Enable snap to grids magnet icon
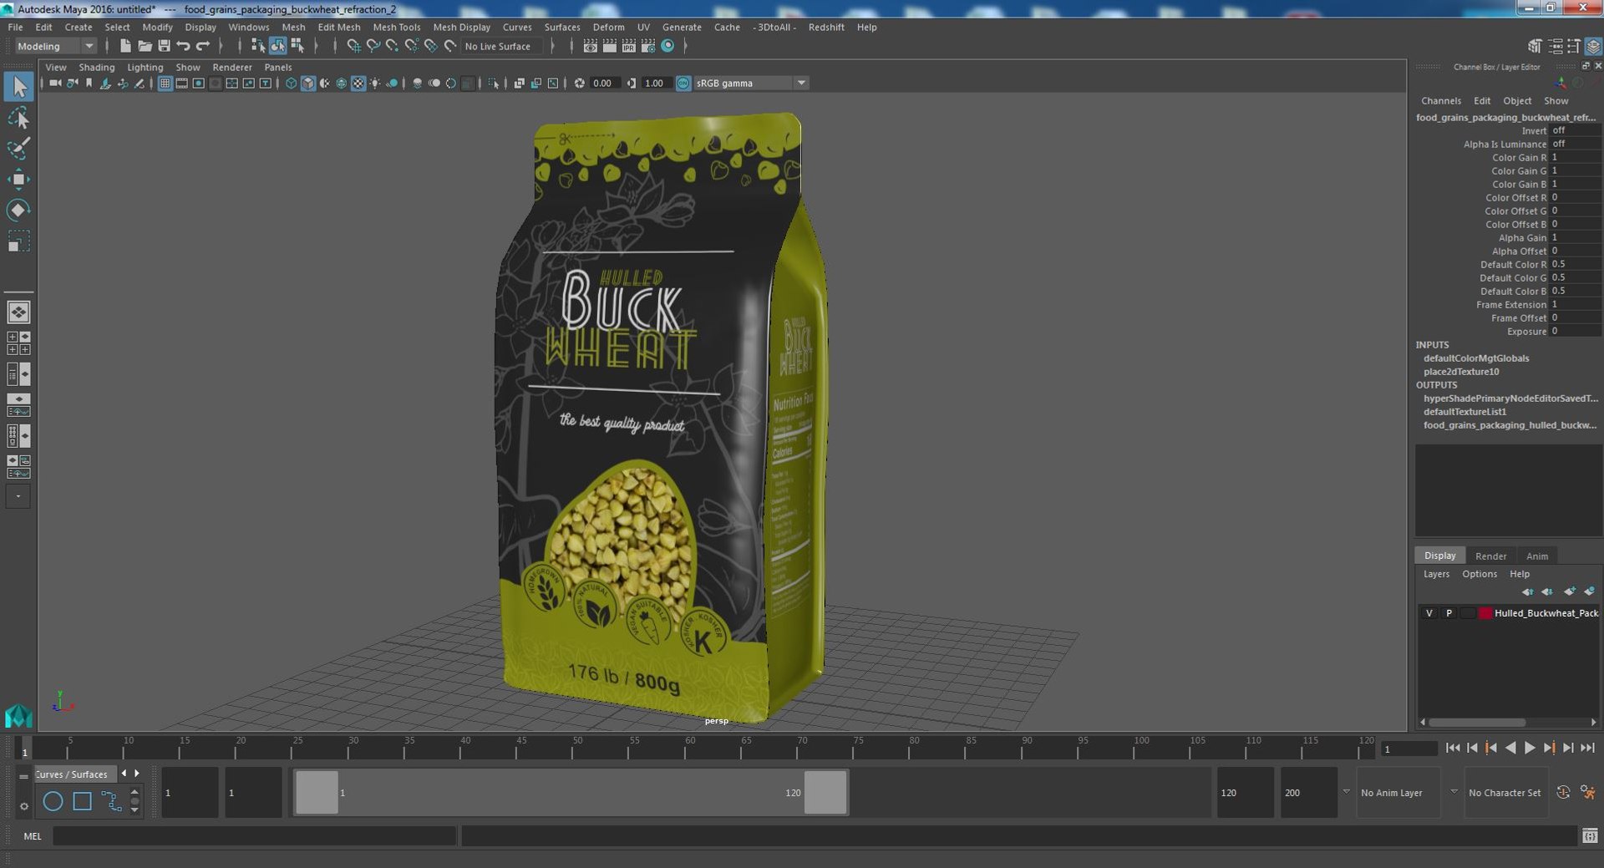 (x=353, y=46)
